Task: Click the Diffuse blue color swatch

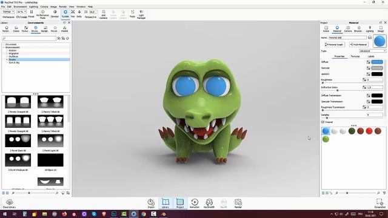Action: [x=377, y=62]
